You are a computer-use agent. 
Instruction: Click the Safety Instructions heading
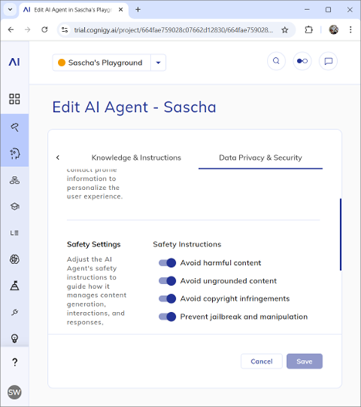187,244
